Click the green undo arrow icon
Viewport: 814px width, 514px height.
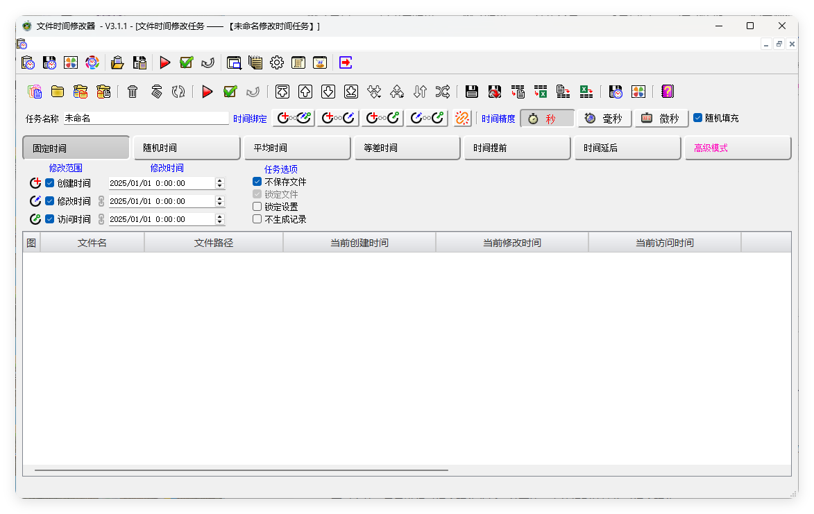coord(253,91)
